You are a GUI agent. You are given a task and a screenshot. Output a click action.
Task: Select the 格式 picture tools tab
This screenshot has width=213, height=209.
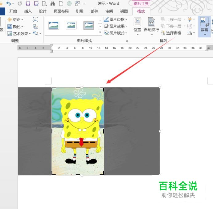pyautogui.click(x=141, y=11)
